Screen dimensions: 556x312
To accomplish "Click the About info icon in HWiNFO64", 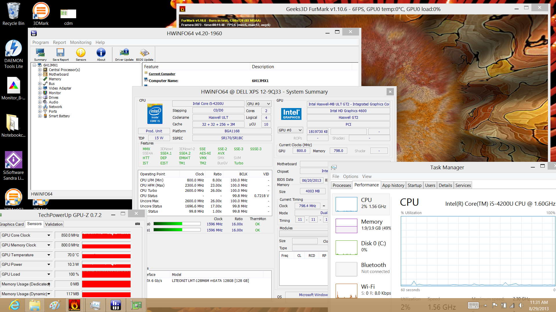I will 101,54.
